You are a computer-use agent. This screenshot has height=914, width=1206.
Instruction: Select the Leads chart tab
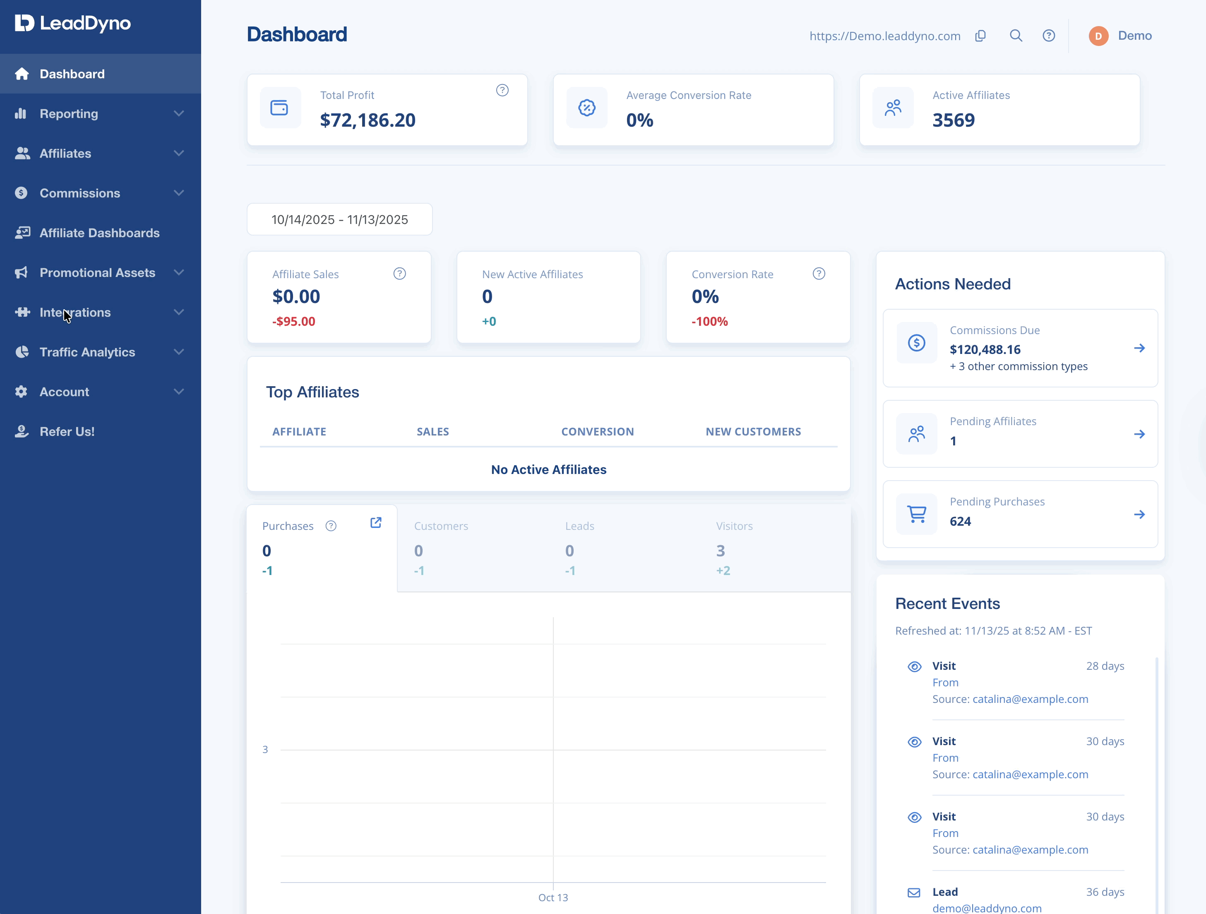click(x=624, y=548)
